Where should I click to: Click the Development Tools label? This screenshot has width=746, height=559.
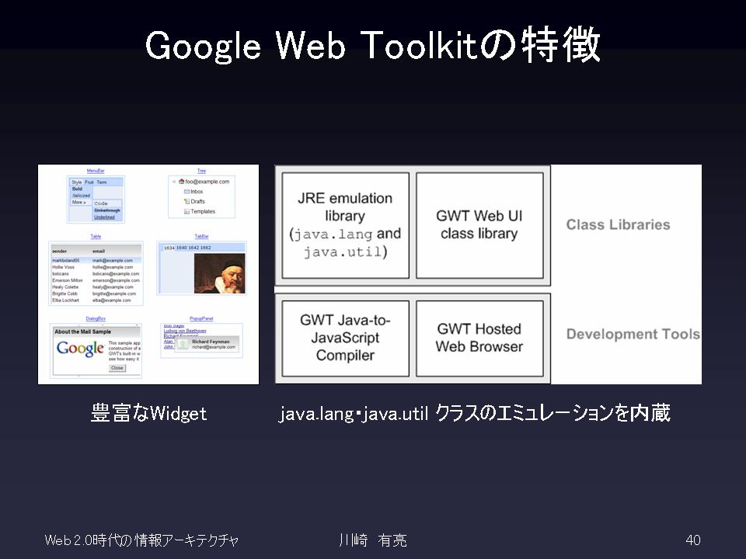tap(633, 334)
